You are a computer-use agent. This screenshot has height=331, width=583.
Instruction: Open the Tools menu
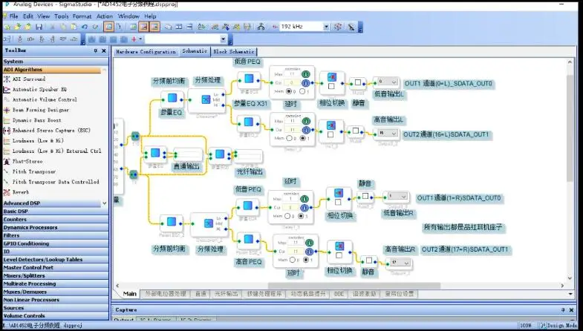click(x=62, y=16)
